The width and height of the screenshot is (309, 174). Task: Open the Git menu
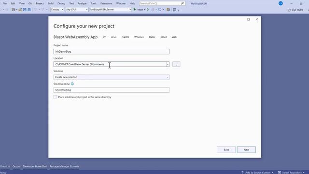(30, 3)
